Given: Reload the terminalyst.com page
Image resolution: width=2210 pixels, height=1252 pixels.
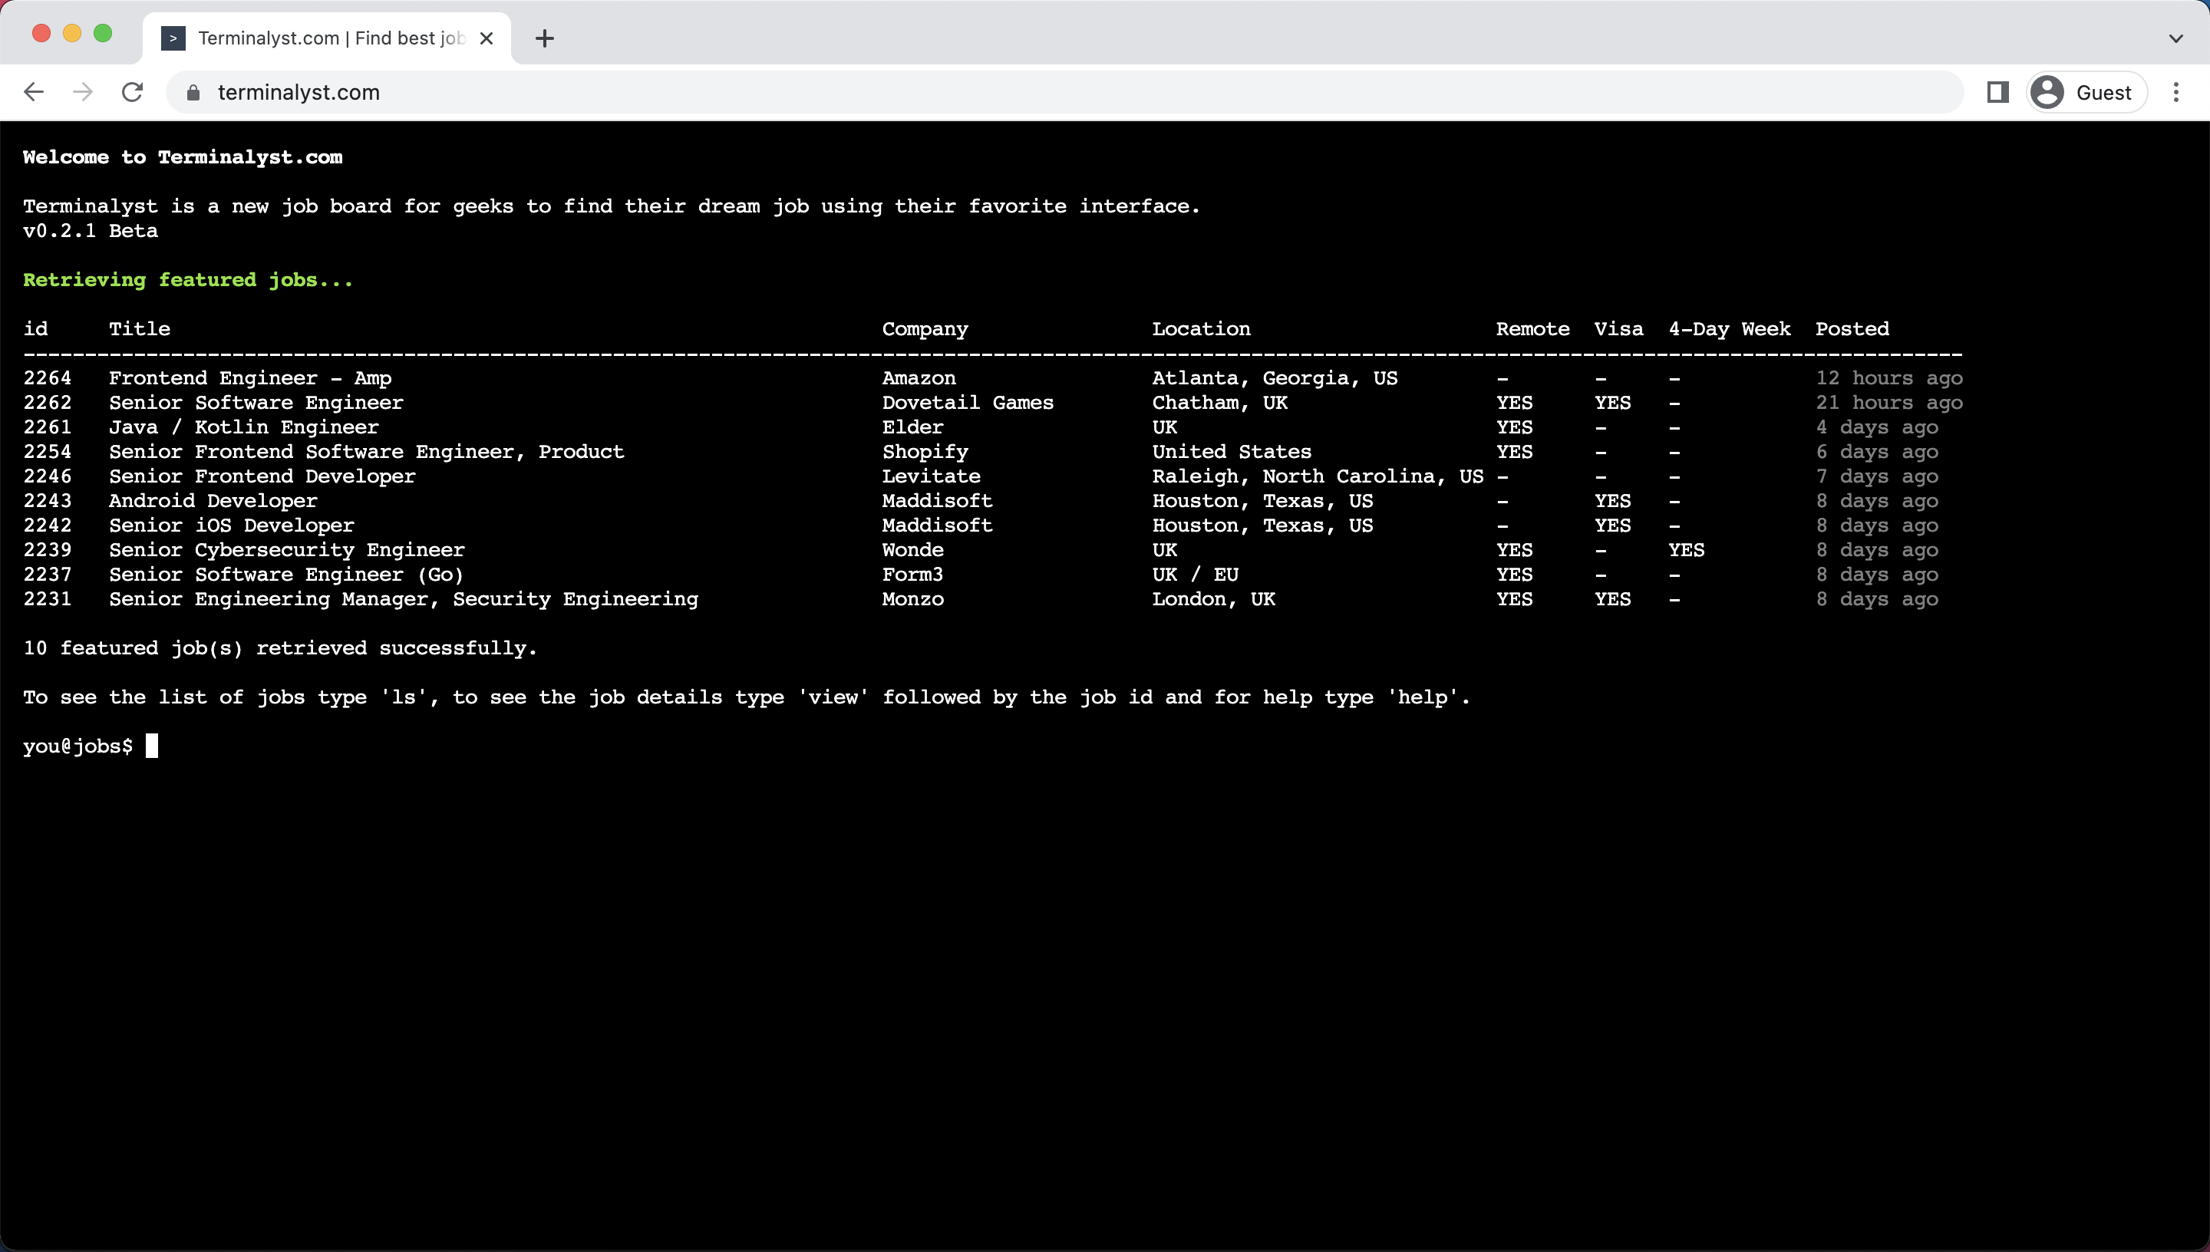Looking at the screenshot, I should pos(133,92).
